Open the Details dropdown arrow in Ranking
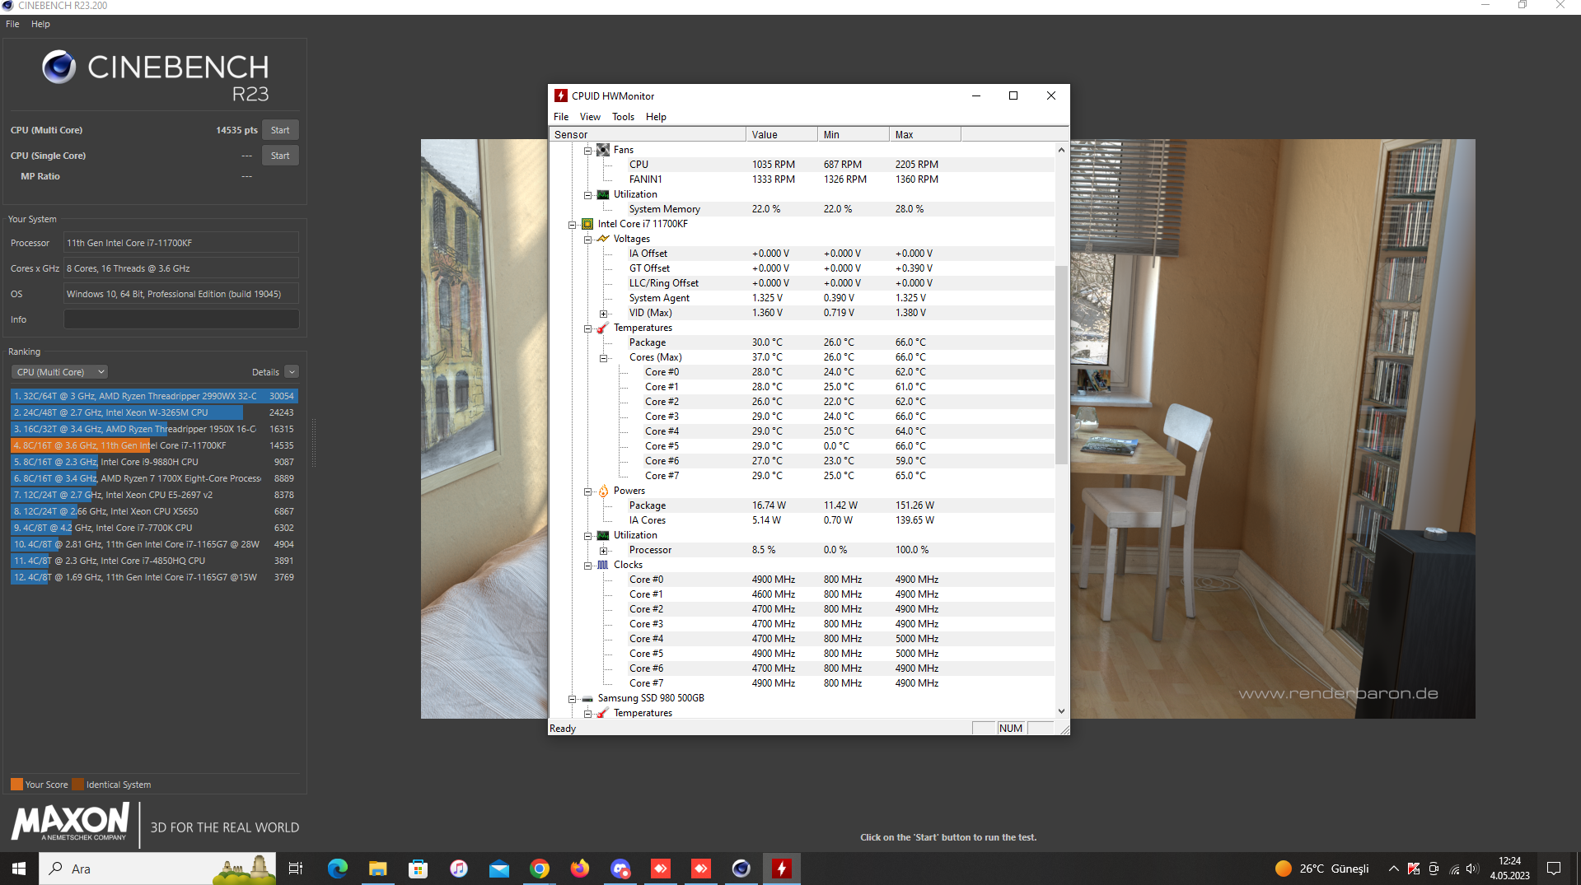This screenshot has width=1581, height=885. point(292,372)
